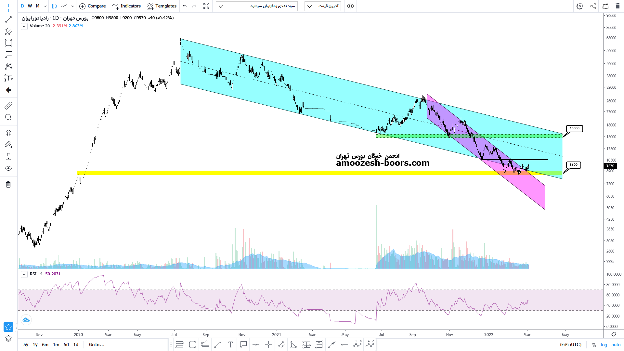Image resolution: width=624 pixels, height=351 pixels.
Task: Open the timeframe interval dropdown arrow
Action: click(x=45, y=6)
